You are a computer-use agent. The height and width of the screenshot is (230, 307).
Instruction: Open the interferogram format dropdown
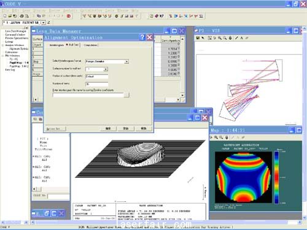(x=126, y=61)
